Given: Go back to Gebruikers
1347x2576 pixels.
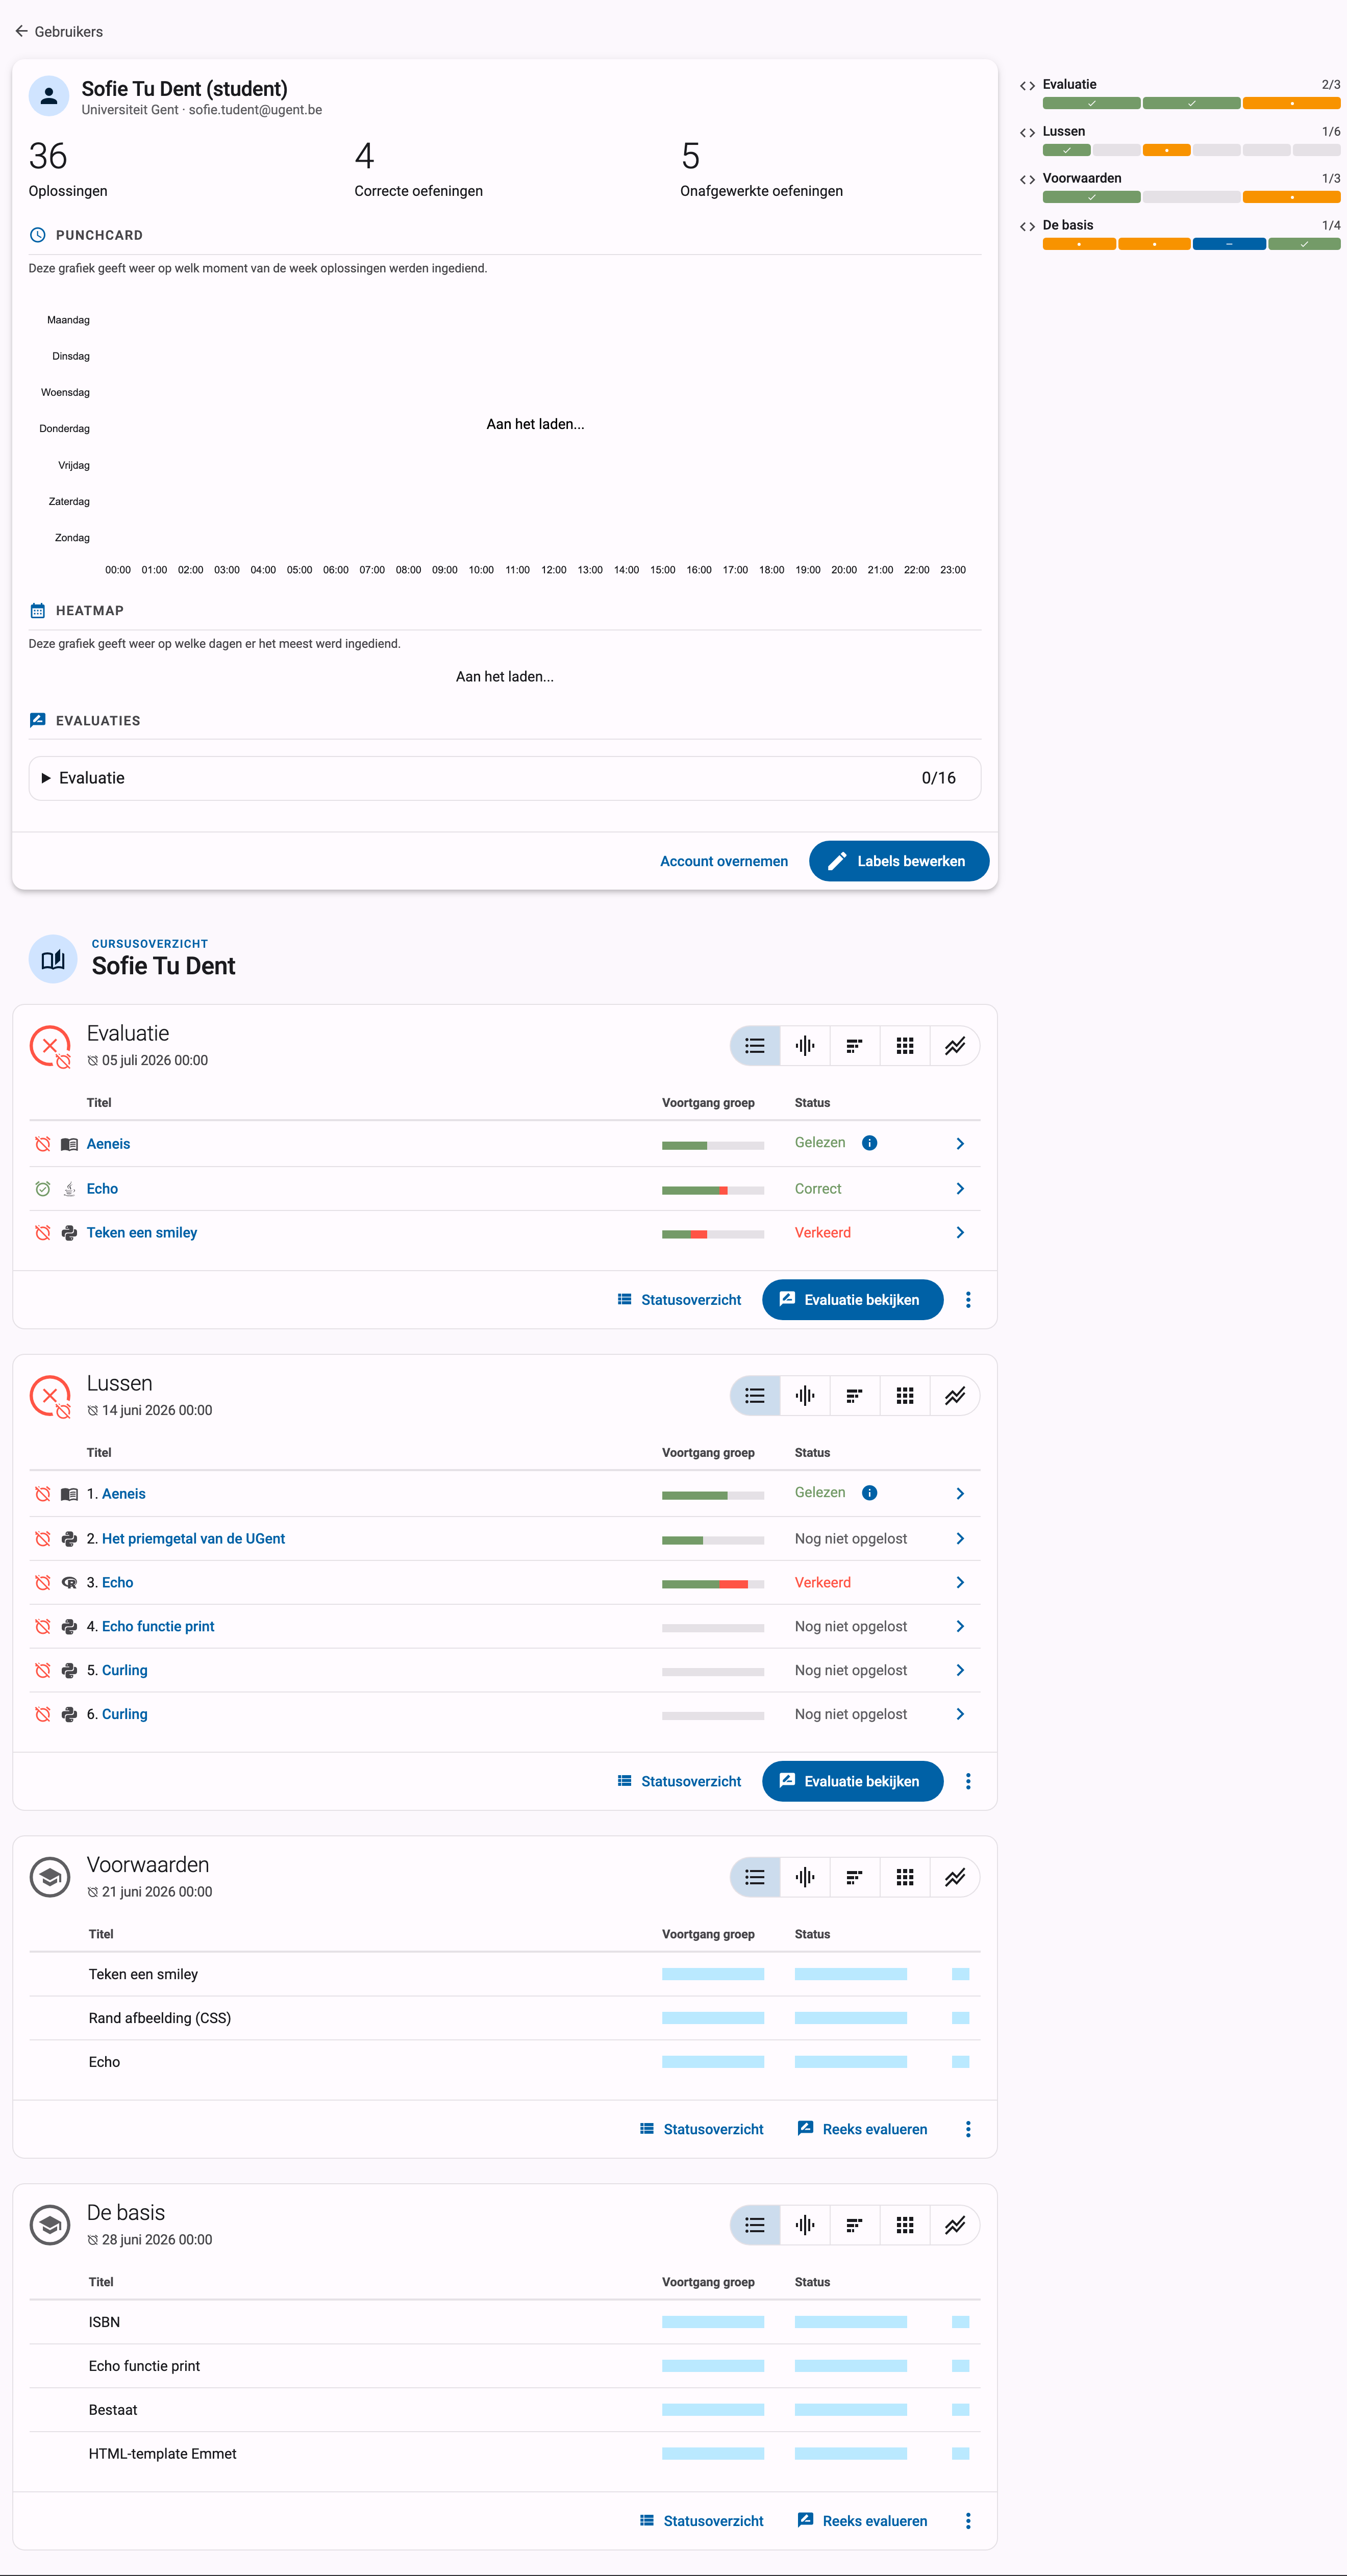Looking at the screenshot, I should [59, 32].
